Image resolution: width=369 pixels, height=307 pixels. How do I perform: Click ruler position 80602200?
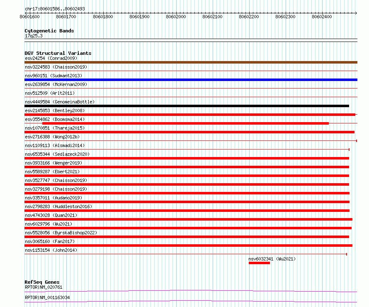pos(249,17)
